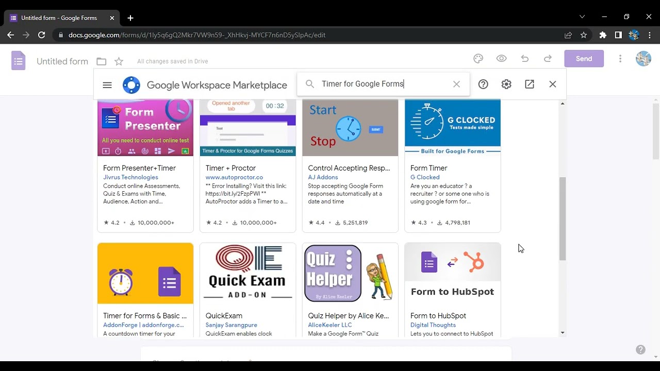Viewport: 660px width, 371px height.
Task: Preview the form with eye icon
Action: (x=501, y=59)
